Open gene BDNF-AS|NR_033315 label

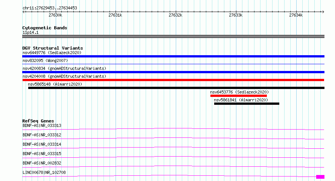tap(42, 154)
